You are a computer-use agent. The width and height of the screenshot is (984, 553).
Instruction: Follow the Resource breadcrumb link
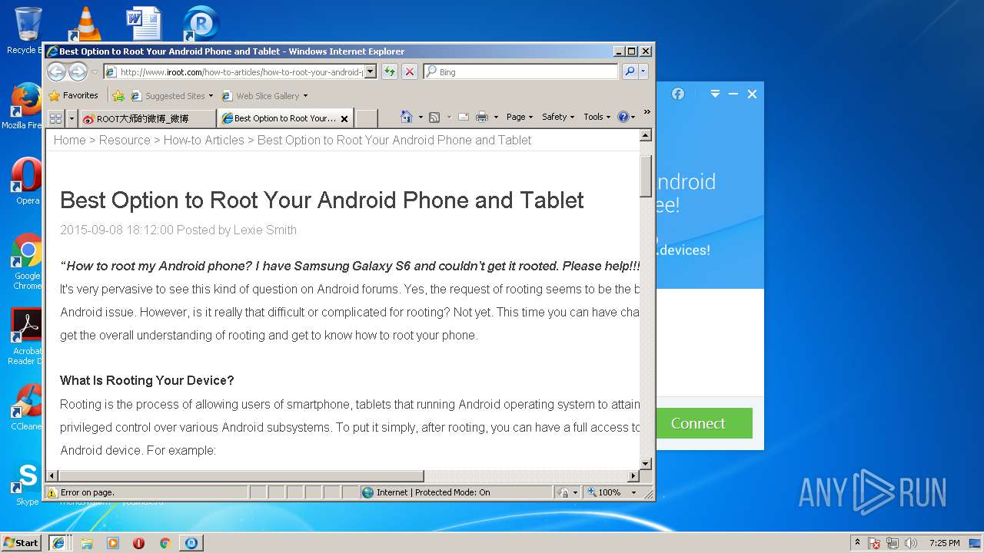[125, 140]
